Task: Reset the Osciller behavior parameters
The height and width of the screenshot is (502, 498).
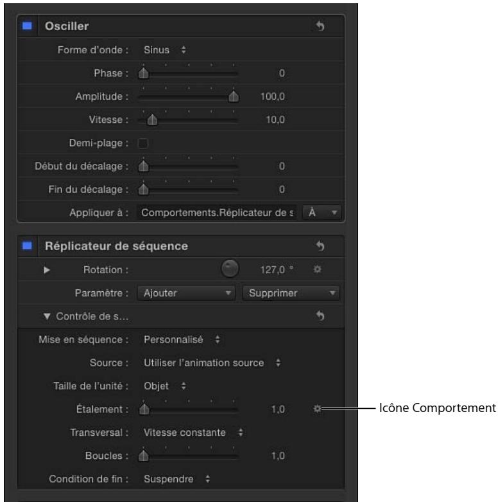Action: (320, 26)
